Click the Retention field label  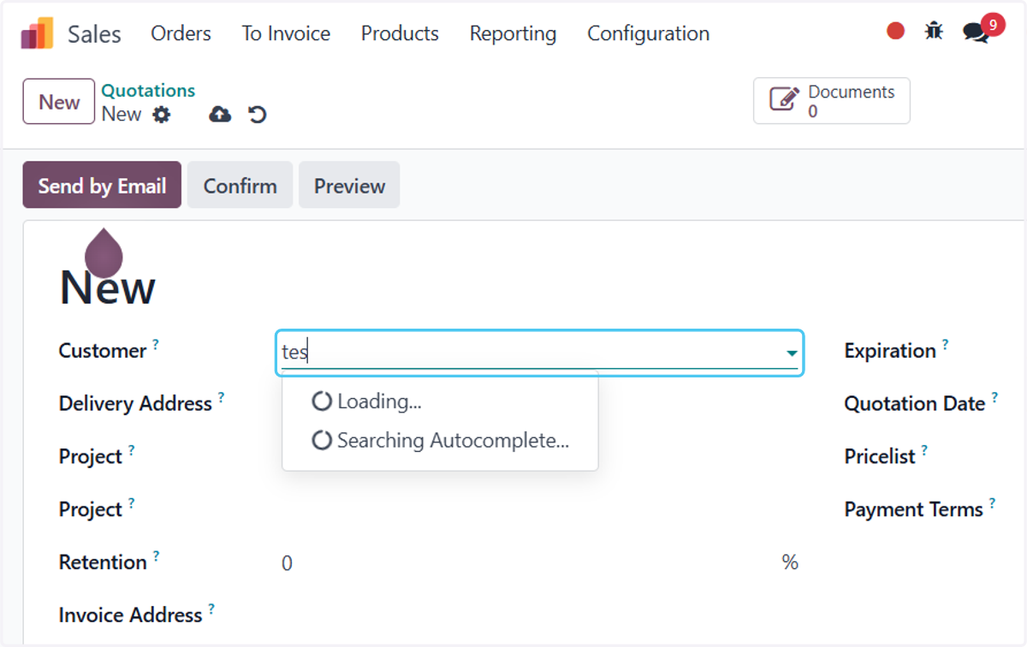[103, 562]
